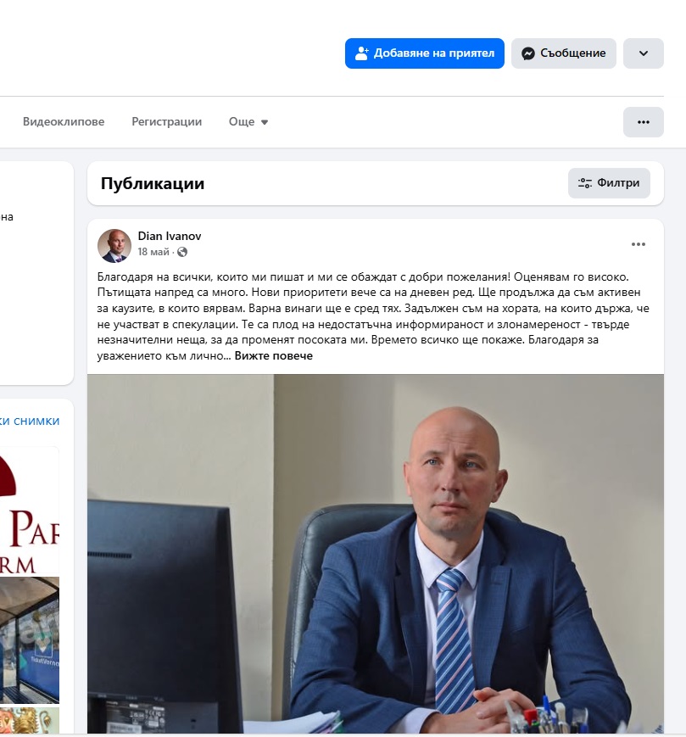Screen dimensions: 686x737
Task: Click the public globe privacy icon
Action: pos(182,252)
